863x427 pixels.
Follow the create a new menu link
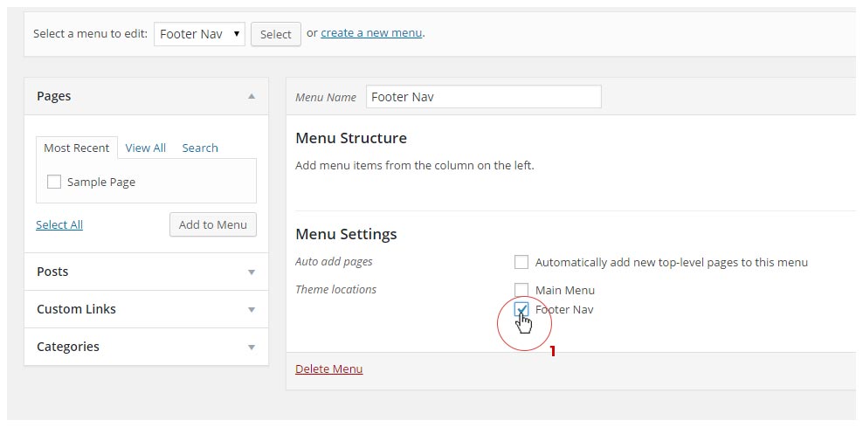pyautogui.click(x=371, y=33)
